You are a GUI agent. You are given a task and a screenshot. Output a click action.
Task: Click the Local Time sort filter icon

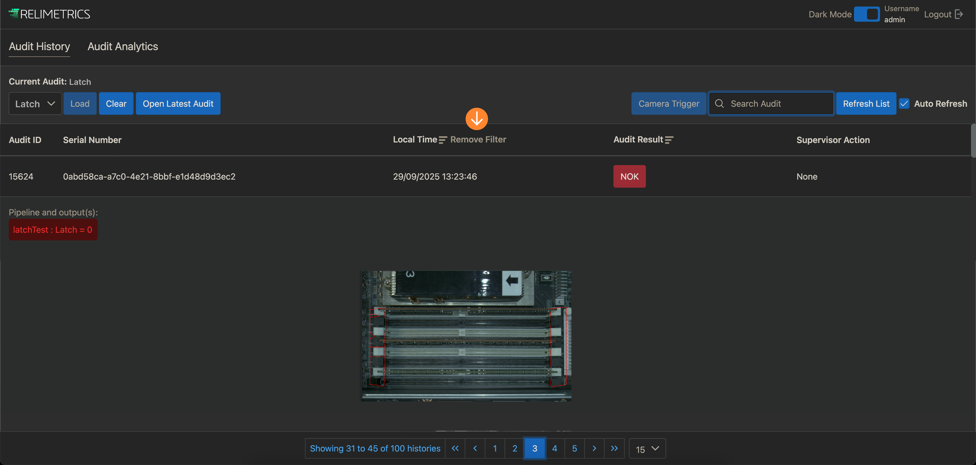(x=442, y=140)
